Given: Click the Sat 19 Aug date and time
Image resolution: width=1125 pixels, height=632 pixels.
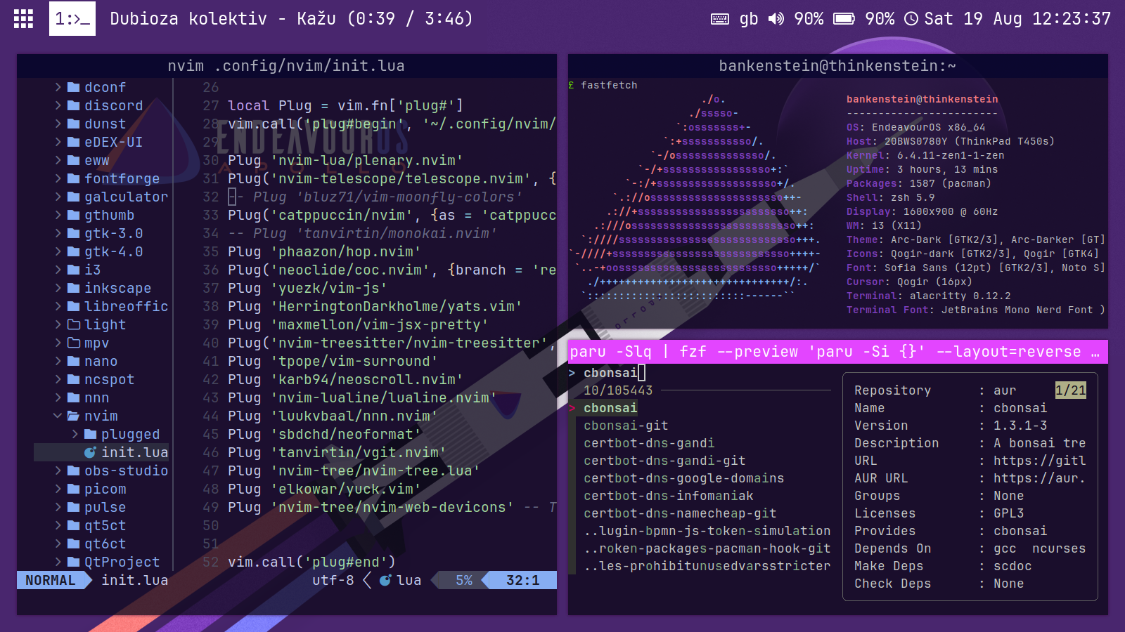Looking at the screenshot, I should (1017, 19).
